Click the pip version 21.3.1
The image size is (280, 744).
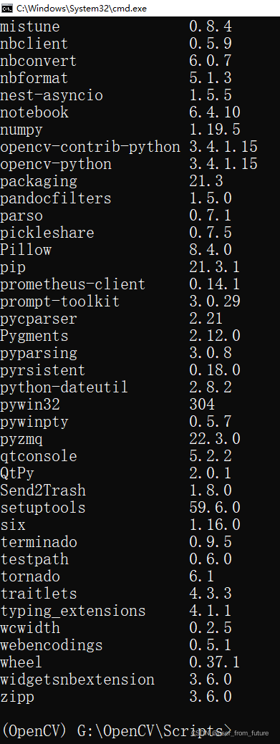tap(215, 267)
